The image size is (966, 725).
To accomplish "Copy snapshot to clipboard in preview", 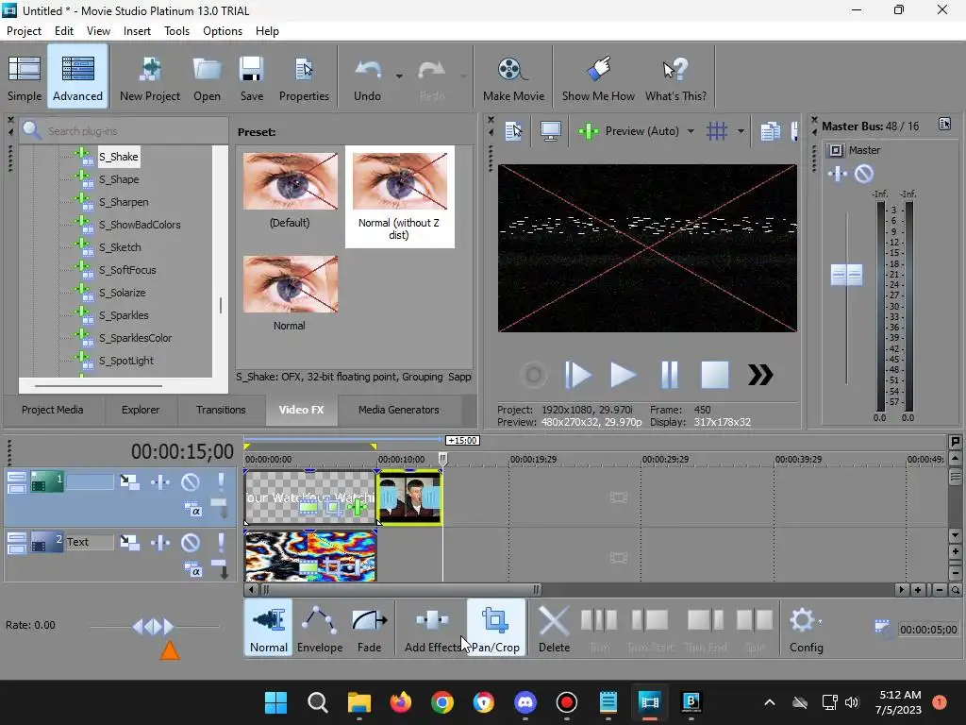I will 770,130.
